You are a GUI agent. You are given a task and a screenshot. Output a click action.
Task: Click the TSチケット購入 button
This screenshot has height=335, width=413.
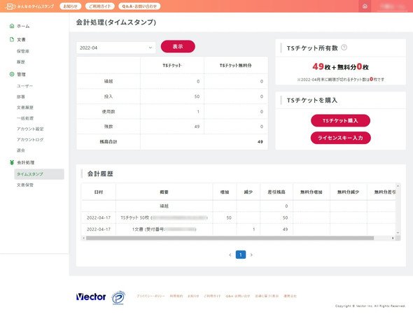(x=340, y=120)
